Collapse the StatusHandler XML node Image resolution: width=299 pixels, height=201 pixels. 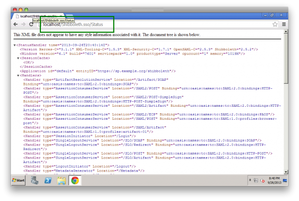click(x=15, y=45)
